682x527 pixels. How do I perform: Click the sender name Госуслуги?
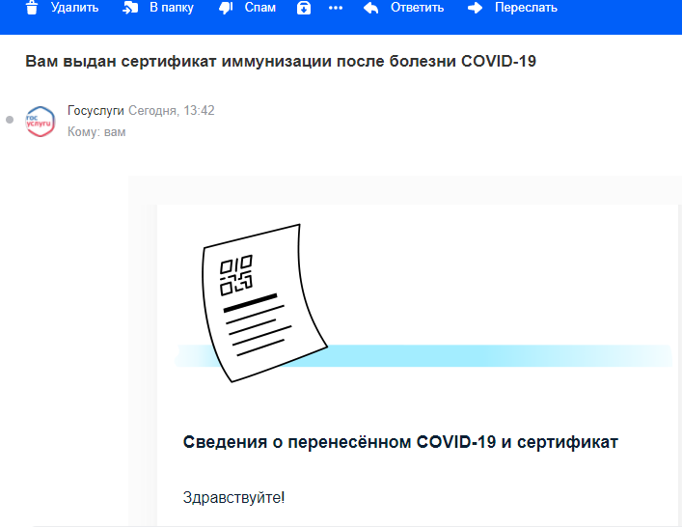click(x=95, y=111)
